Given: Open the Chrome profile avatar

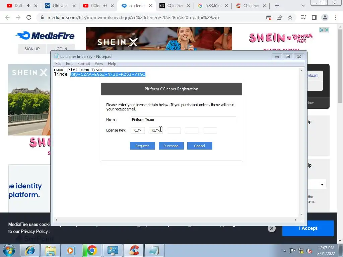Looking at the screenshot, I should click(x=325, y=17).
